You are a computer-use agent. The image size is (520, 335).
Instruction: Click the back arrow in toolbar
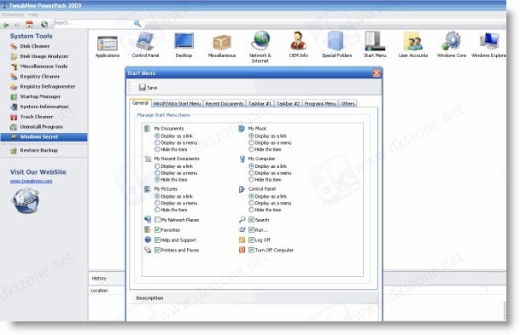6,25
